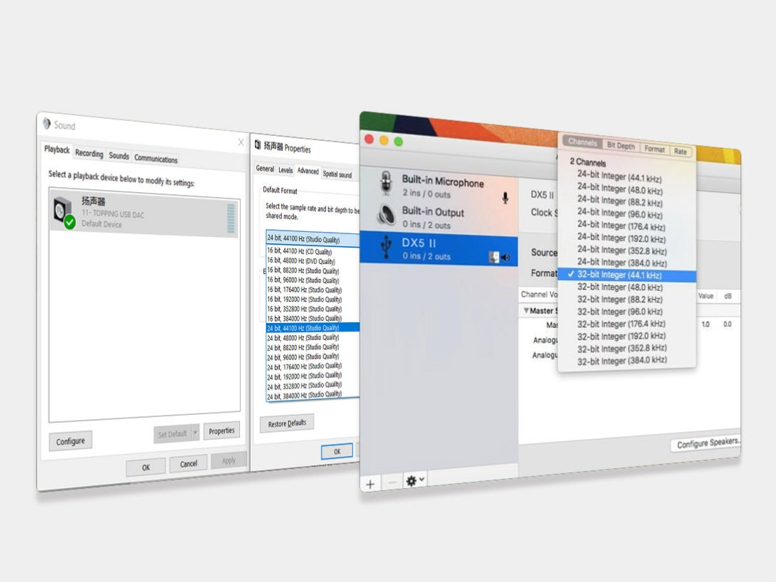Click the speaker icon beside DX5 II

tap(505, 258)
